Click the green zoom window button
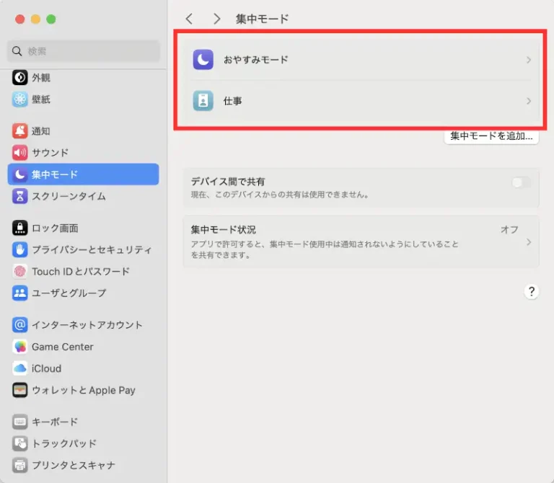 51,19
